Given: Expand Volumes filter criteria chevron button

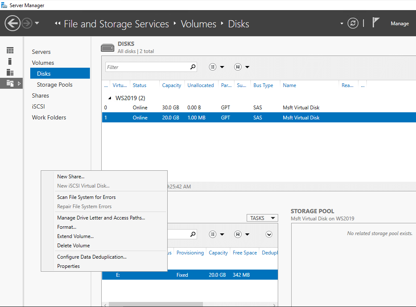Looking at the screenshot, I should (269, 234).
